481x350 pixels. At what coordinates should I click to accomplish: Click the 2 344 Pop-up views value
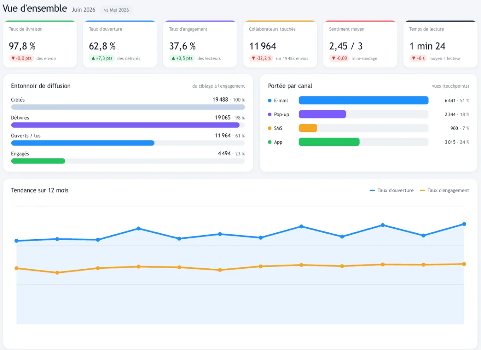pos(450,114)
